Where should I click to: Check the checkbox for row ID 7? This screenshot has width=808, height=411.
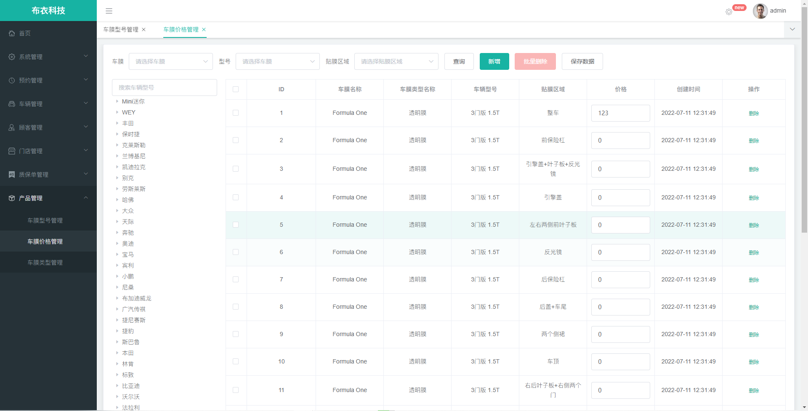(236, 279)
